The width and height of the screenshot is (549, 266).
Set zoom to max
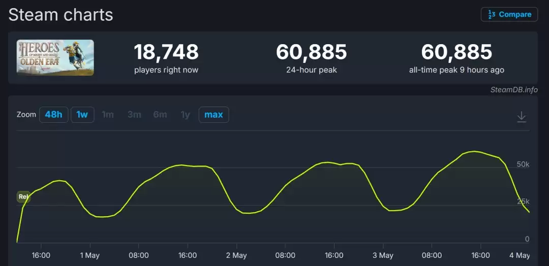(213, 115)
